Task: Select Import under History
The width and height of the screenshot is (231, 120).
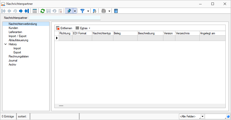Action: [x=17, y=48]
